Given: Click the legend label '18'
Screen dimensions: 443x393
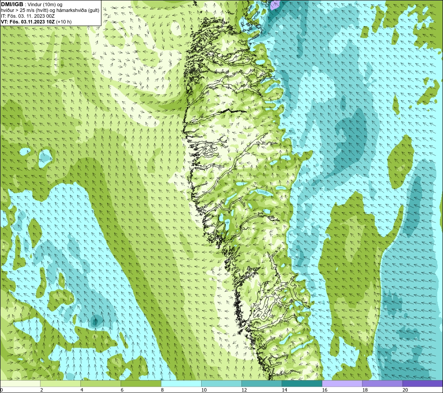Looking at the screenshot, I should click(365, 390).
